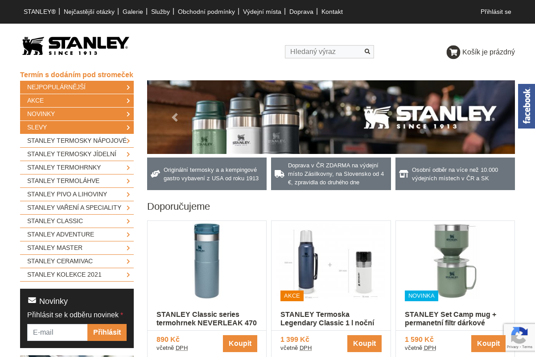Screen dimensions: 535x357
Task: Expand the NEJPOPULÁRNĚJŠÍ category chevron
Action: pyautogui.click(x=128, y=87)
